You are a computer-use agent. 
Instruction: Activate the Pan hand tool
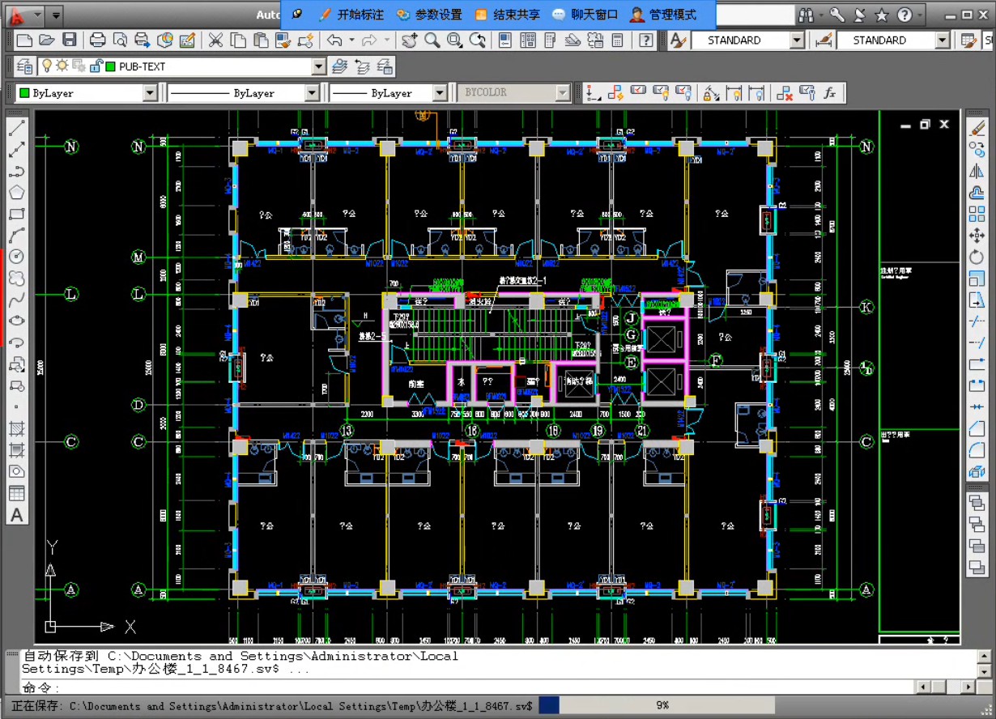tap(410, 40)
